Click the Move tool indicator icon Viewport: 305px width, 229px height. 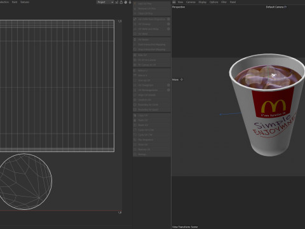(x=182, y=80)
